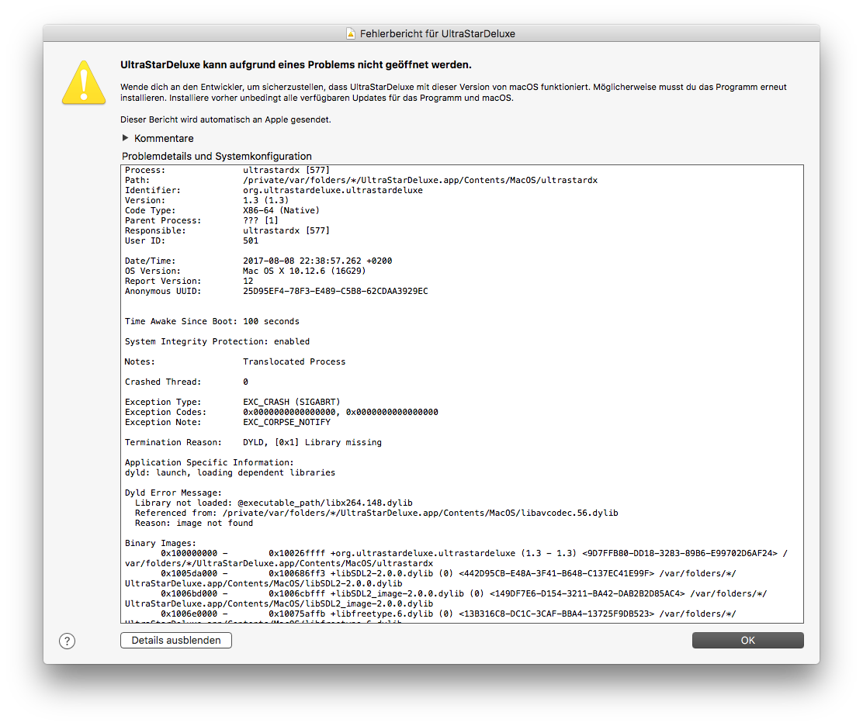This screenshot has height=726, width=863.
Task: Click 'Time Awake Since Boot: 100 seconds'
Action: click(212, 321)
